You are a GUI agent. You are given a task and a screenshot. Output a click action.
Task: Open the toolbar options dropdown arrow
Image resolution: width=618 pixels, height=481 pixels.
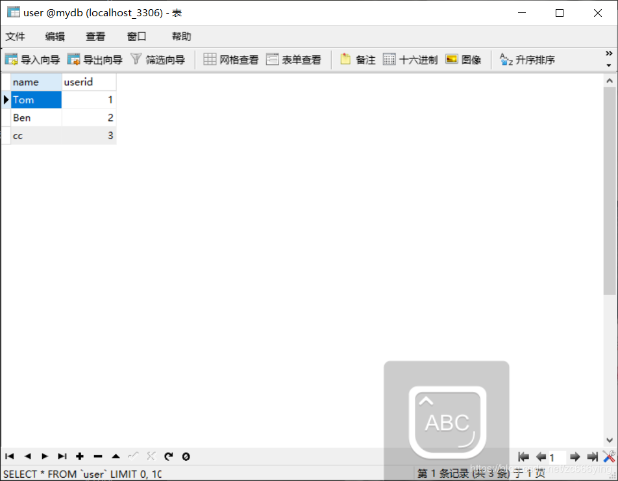click(609, 65)
